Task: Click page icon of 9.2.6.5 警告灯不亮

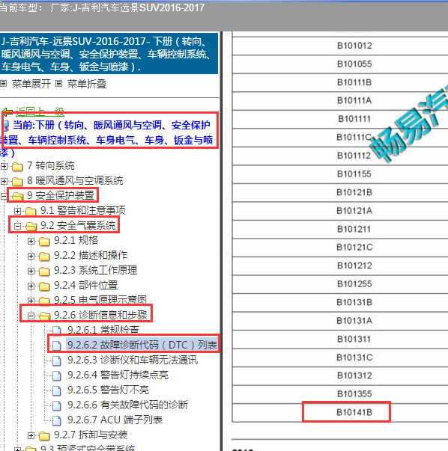Action: coord(57,390)
